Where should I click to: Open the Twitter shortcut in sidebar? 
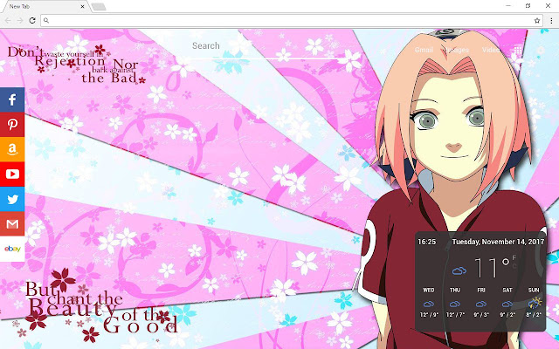[12, 199]
